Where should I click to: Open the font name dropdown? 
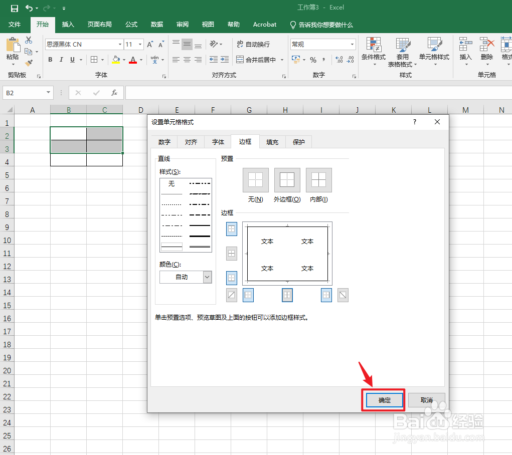pos(120,45)
